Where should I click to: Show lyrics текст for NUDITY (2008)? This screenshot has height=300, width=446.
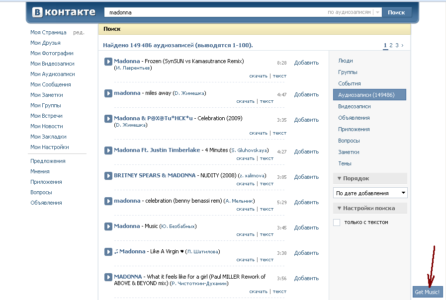coord(267,184)
